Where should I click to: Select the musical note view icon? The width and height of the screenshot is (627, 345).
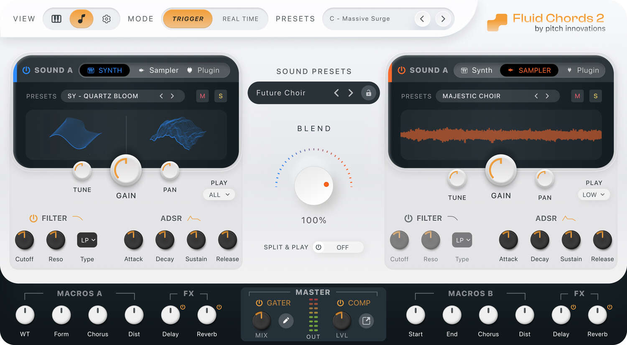(82, 19)
